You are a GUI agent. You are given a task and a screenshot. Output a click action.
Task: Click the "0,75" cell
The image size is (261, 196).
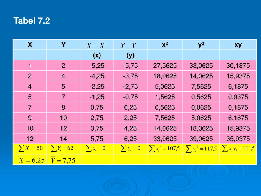[x=97, y=107]
